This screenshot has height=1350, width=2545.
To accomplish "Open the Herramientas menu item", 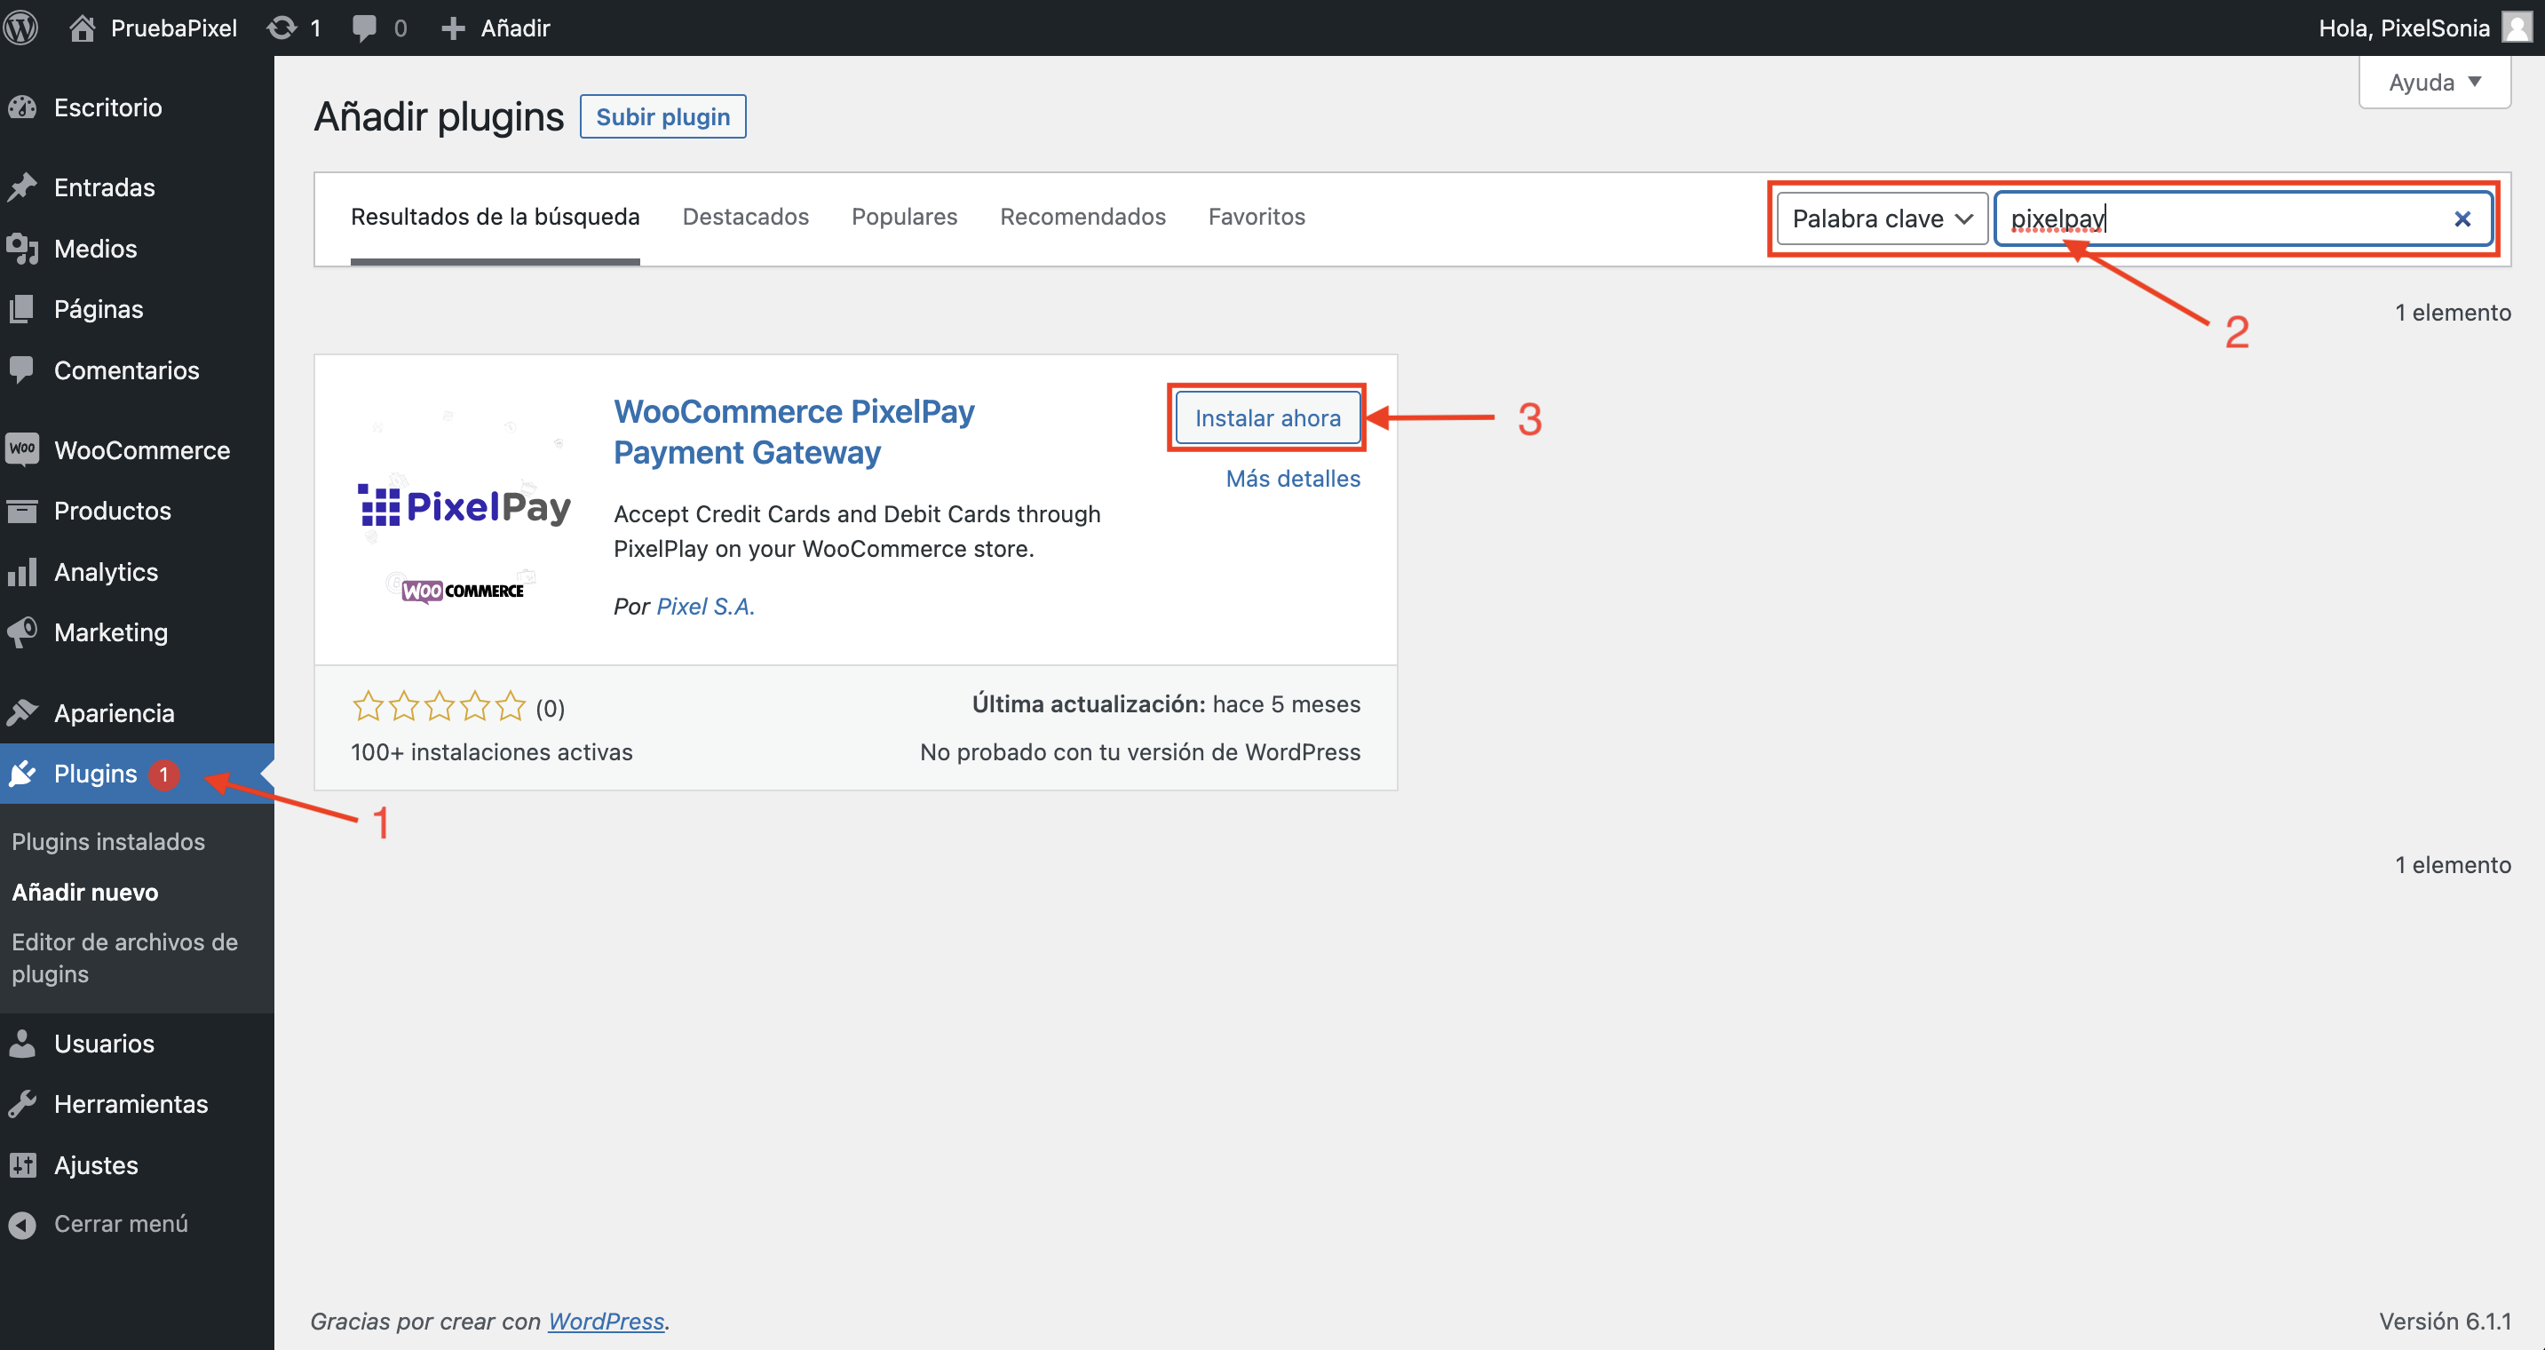I will point(131,1104).
